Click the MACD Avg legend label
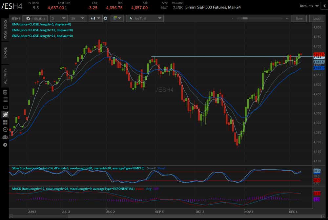 point(149,189)
